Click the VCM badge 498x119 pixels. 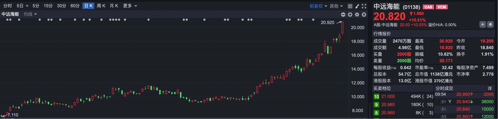point(442,7)
